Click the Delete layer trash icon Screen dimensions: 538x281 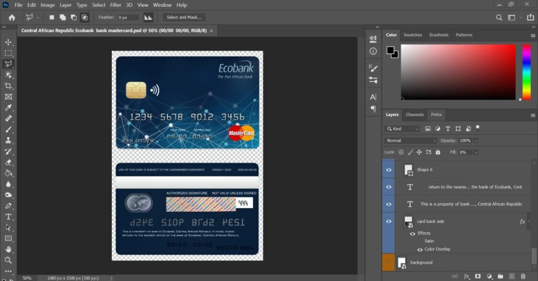click(x=523, y=276)
